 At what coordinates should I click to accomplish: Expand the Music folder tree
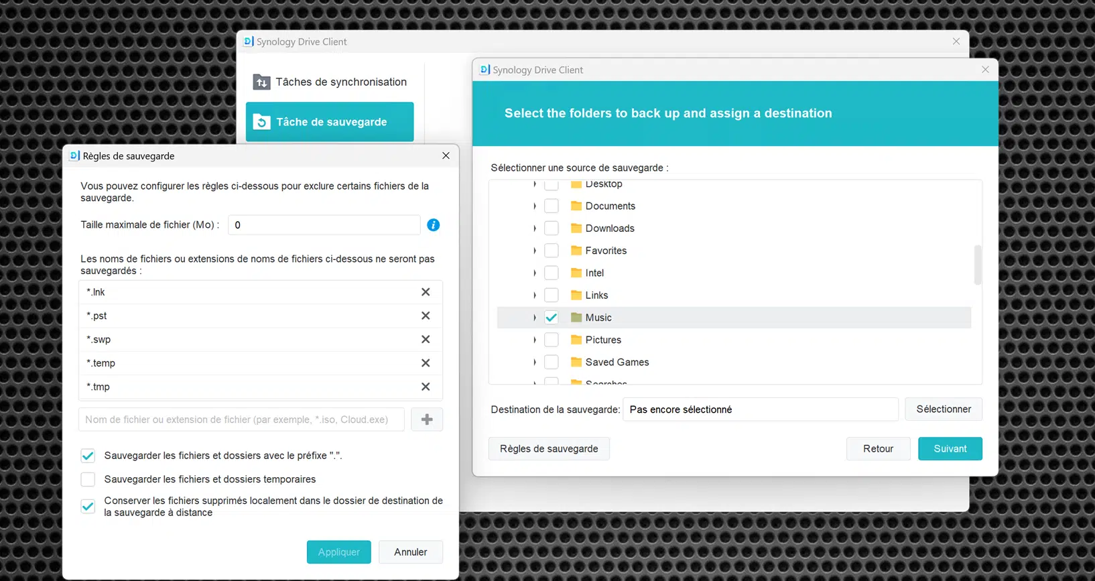pyautogui.click(x=535, y=318)
